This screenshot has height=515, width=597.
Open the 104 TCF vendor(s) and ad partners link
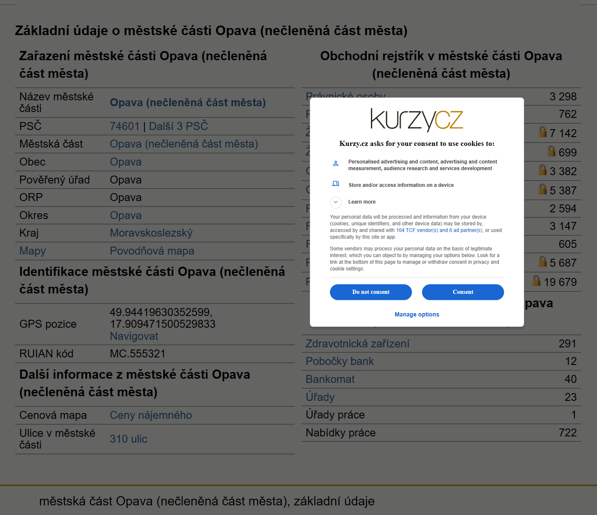click(439, 230)
